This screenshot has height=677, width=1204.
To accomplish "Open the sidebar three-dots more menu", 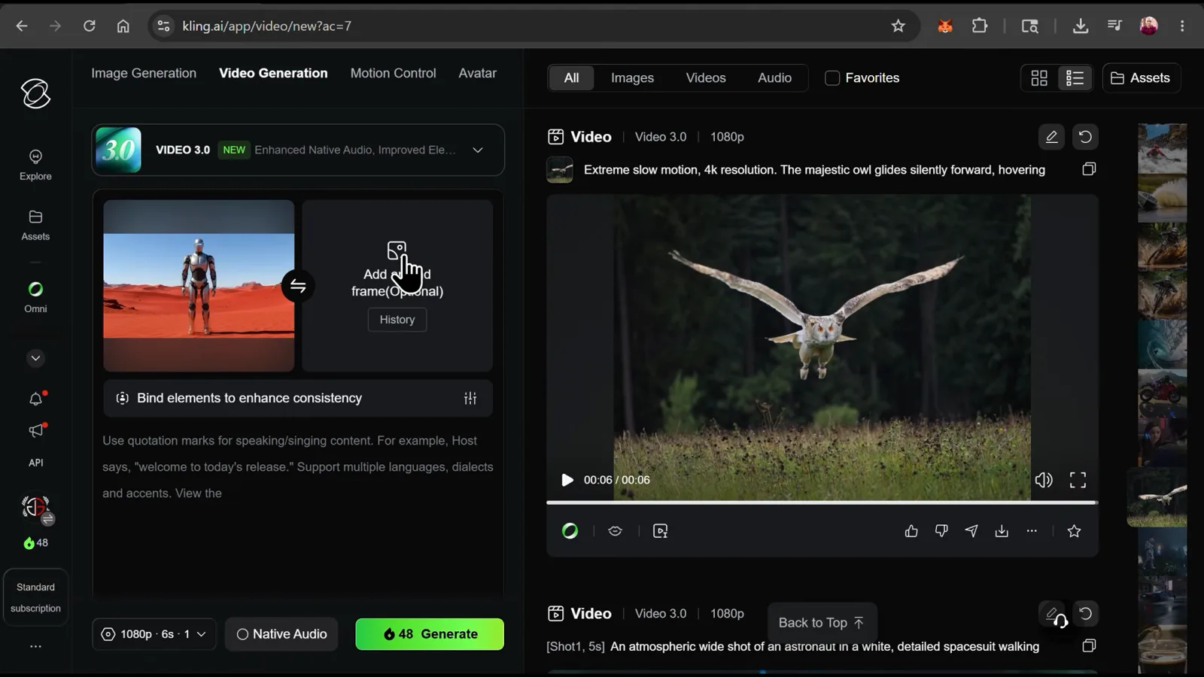I will (x=35, y=646).
